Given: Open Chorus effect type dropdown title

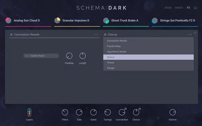Looking at the screenshot, I should coord(113,35).
